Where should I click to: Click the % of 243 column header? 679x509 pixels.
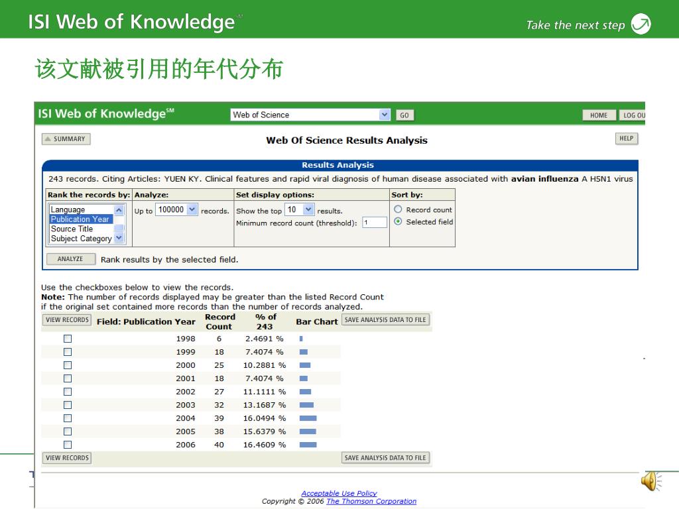tap(265, 321)
